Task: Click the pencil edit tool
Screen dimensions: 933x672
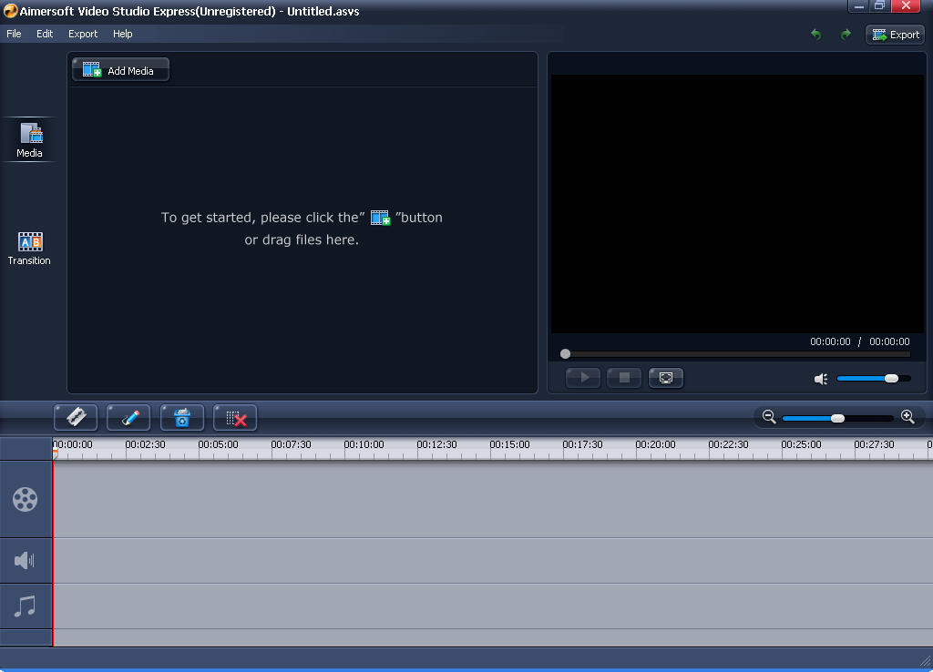Action: pos(128,417)
